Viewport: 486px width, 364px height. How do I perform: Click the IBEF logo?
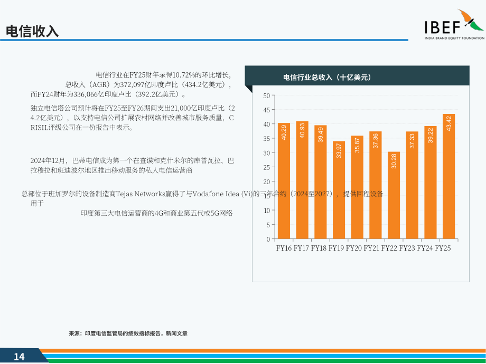pos(454,24)
